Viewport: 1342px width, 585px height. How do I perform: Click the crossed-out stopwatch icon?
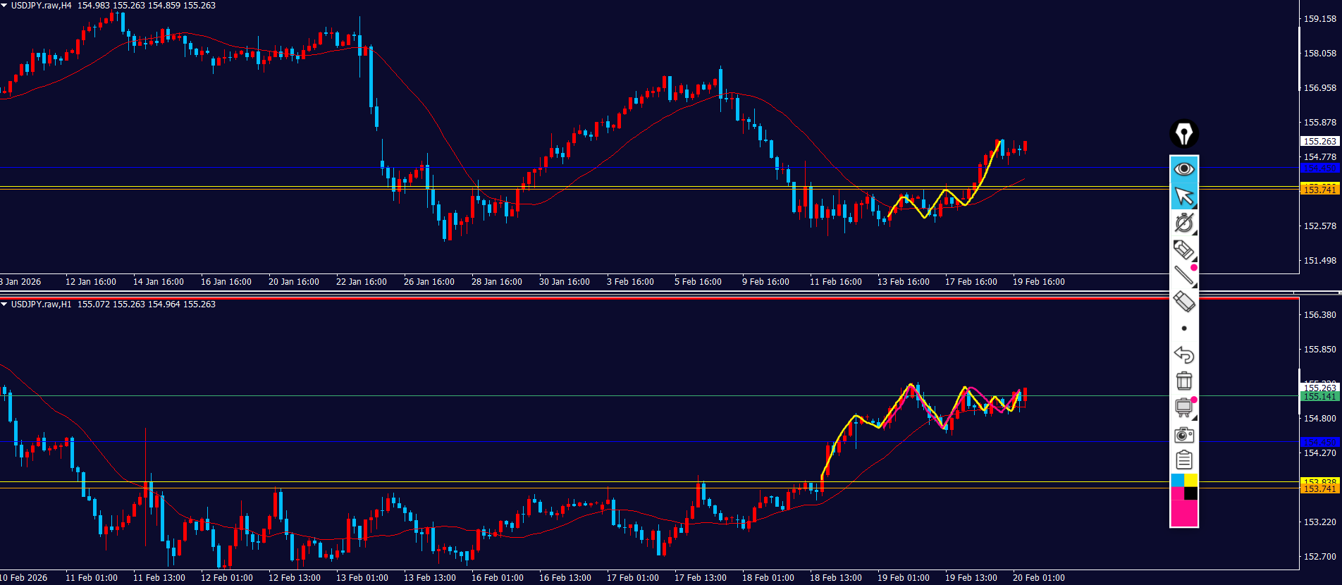tap(1184, 223)
